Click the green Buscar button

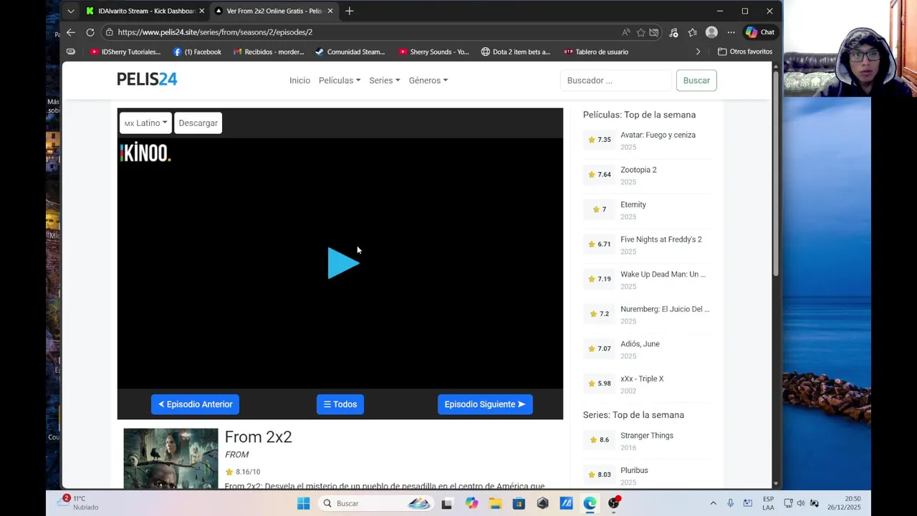pyautogui.click(x=696, y=80)
